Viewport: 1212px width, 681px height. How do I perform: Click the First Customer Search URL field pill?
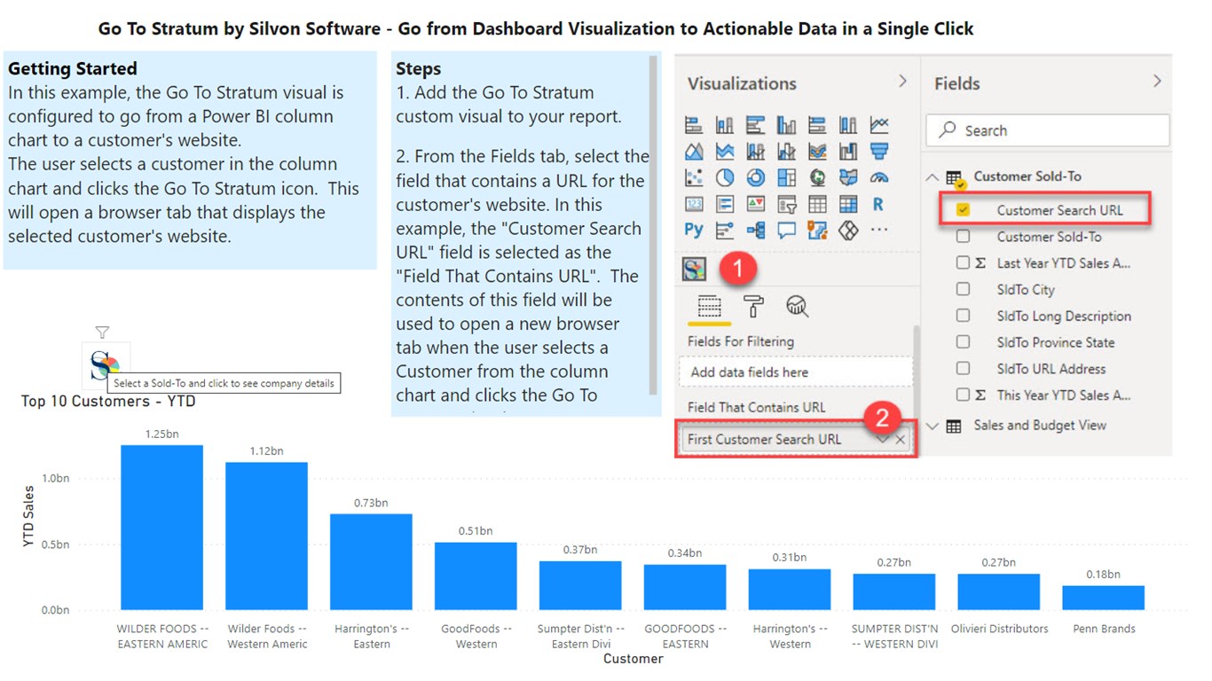click(x=796, y=440)
